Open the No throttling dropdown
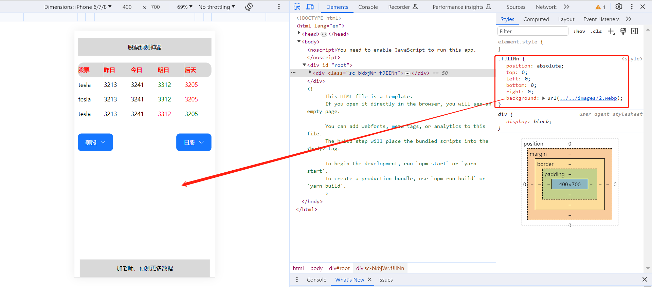The height and width of the screenshot is (287, 652). click(x=217, y=7)
